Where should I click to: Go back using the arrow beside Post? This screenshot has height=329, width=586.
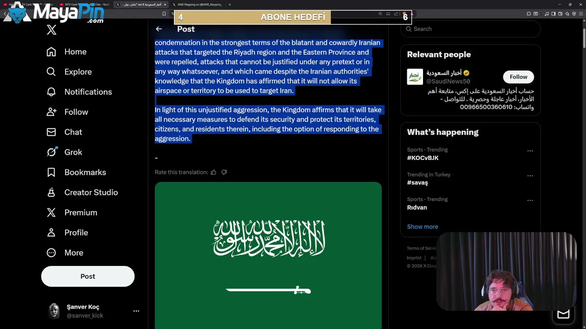(x=159, y=29)
